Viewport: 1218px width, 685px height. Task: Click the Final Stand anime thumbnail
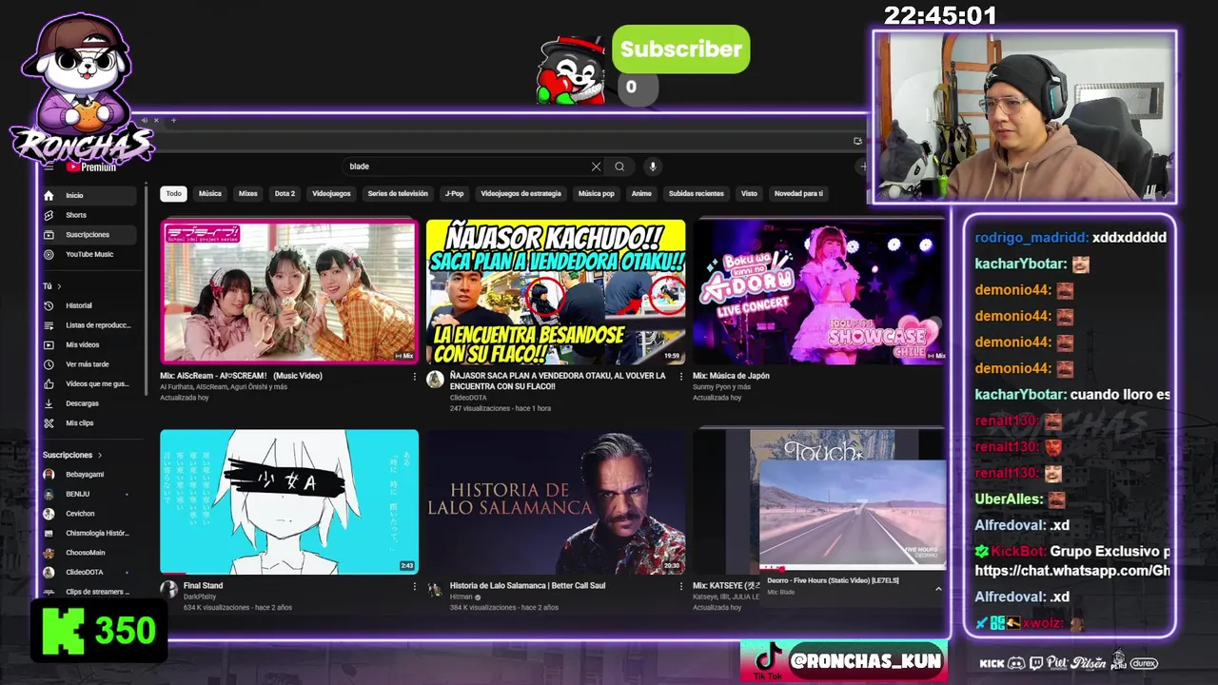289,501
